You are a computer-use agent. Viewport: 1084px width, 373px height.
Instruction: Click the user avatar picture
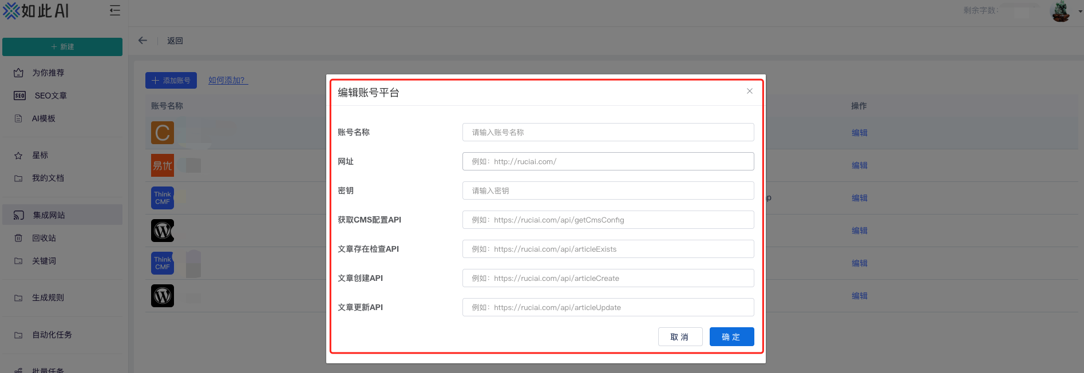1061,11
